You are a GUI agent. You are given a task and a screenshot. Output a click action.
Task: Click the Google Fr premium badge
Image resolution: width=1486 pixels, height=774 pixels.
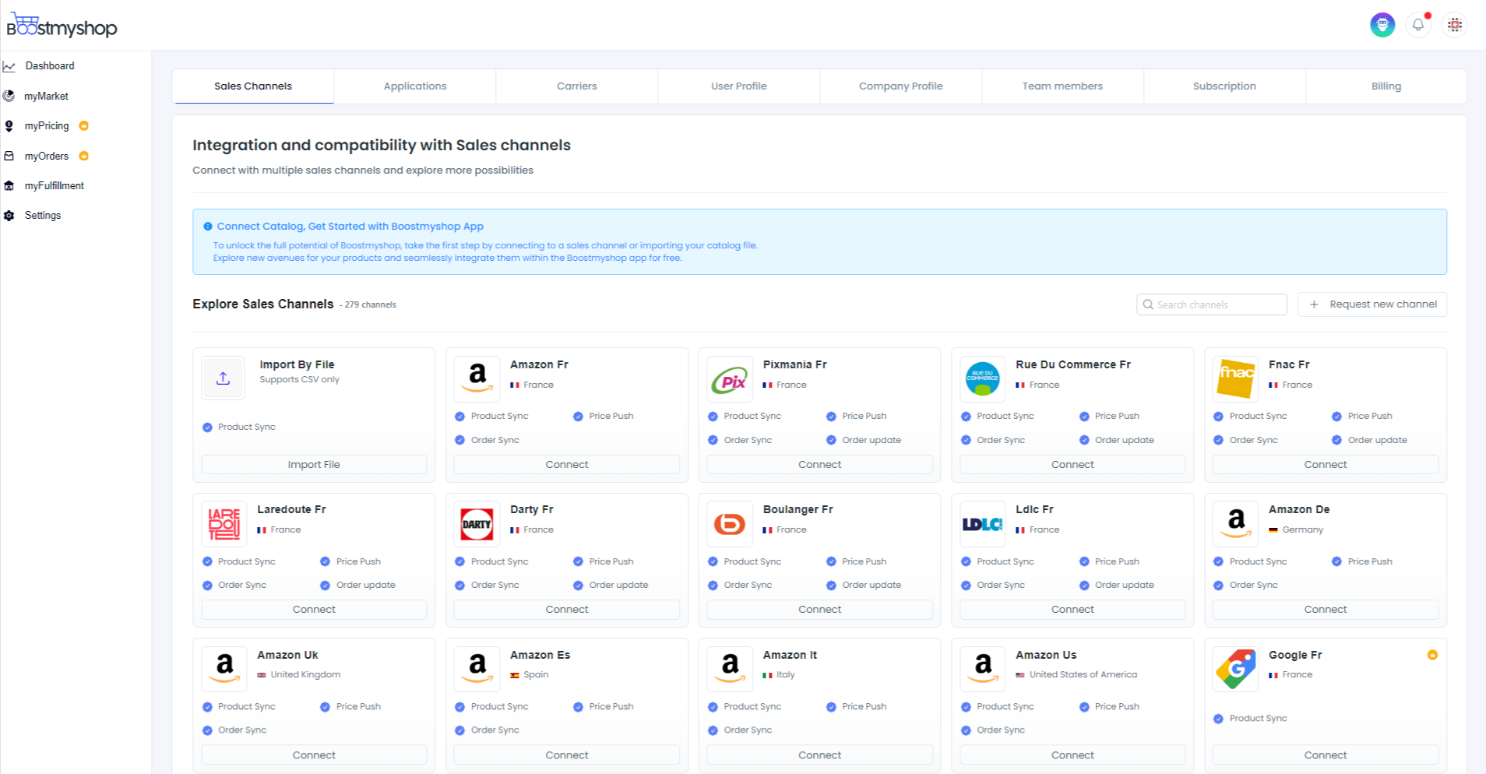[1432, 655]
